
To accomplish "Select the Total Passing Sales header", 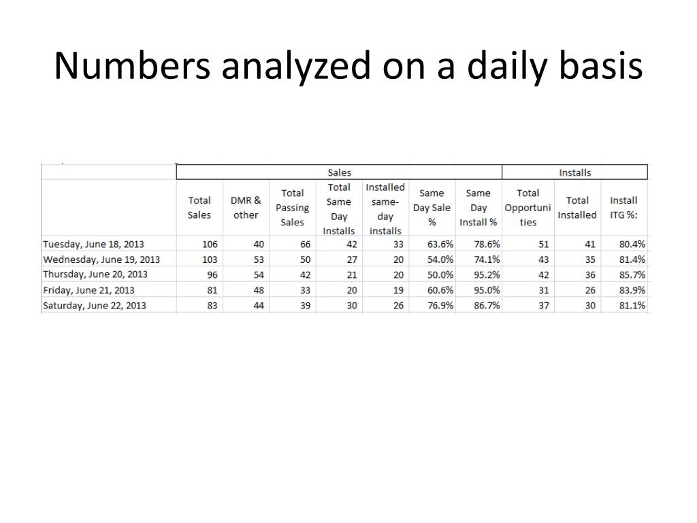I will click(292, 208).
